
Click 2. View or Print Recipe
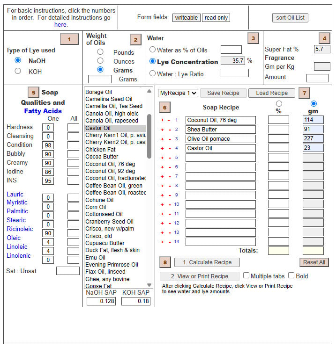[200, 276]
